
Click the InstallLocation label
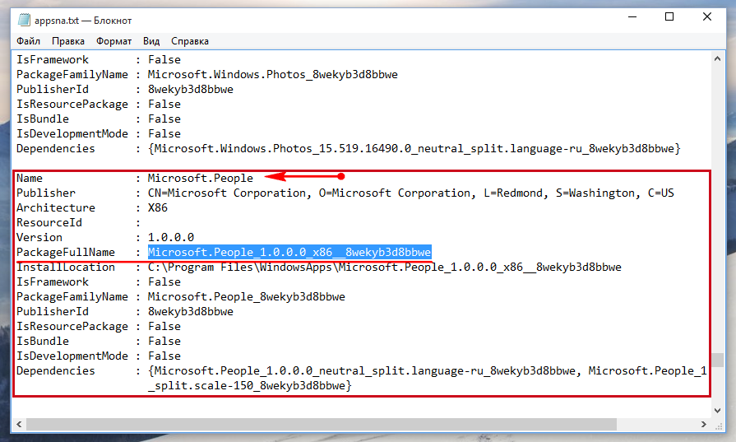[66, 268]
